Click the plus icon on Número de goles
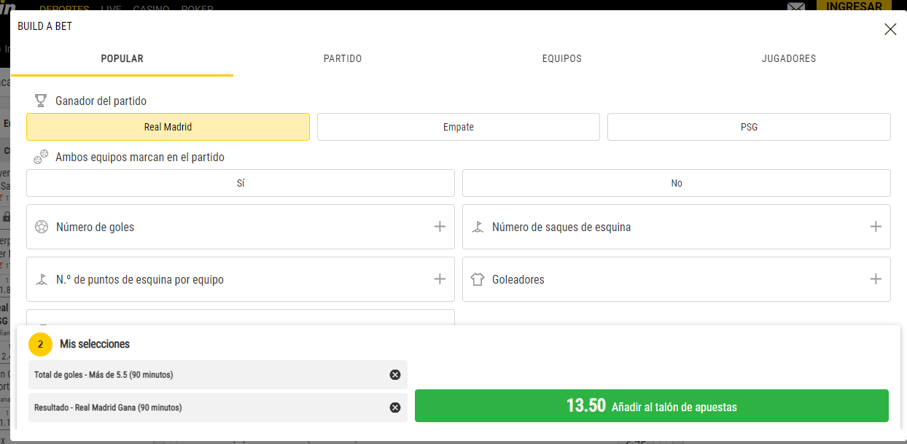 click(x=440, y=227)
